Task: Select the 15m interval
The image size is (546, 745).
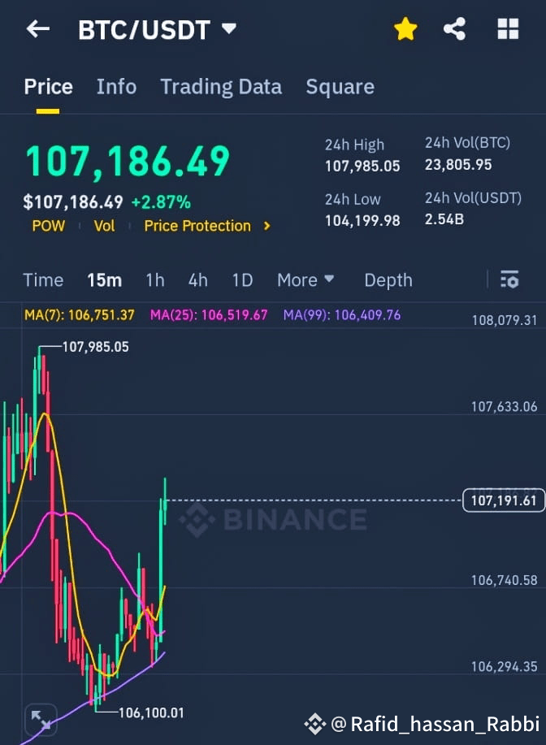Action: point(104,280)
